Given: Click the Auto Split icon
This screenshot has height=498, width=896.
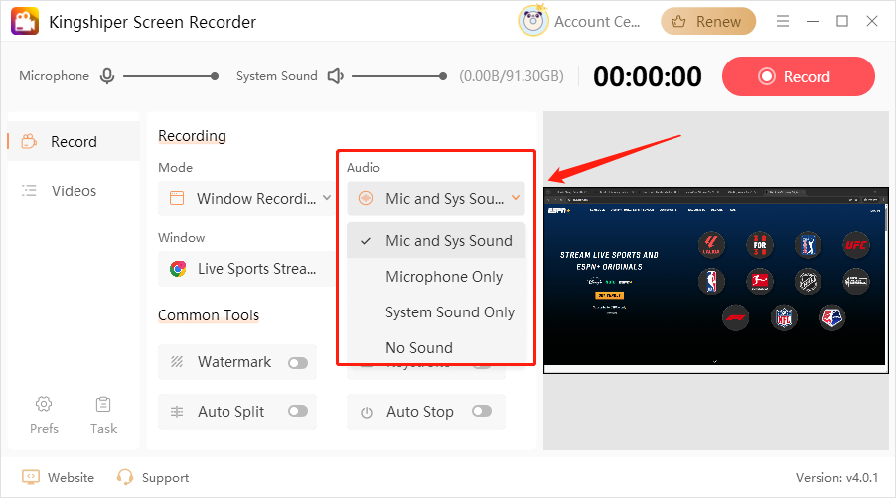Looking at the screenshot, I should 177,412.
